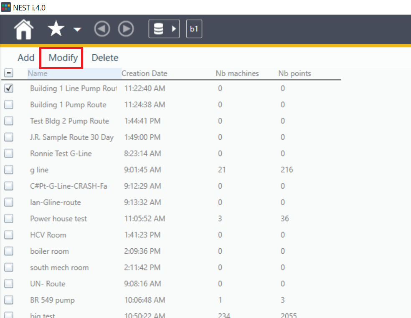Select the C#Pt-G-Line-CRASH-Fa route name
This screenshot has height=318, width=411.
tap(68, 186)
